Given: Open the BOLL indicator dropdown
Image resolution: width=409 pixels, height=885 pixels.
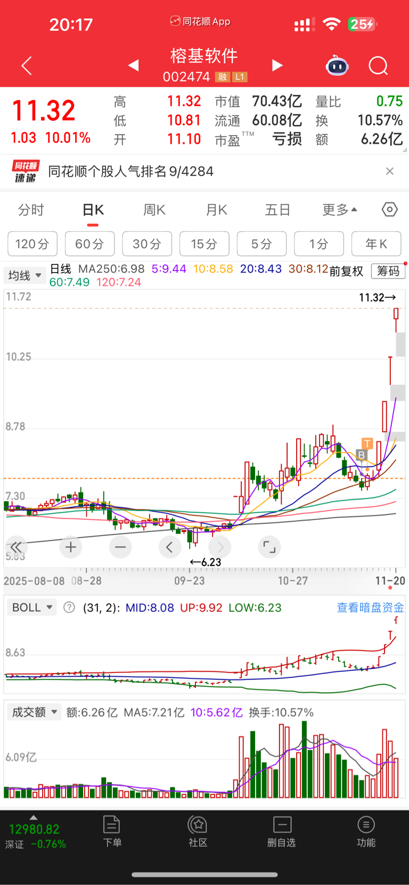Looking at the screenshot, I should click(32, 608).
